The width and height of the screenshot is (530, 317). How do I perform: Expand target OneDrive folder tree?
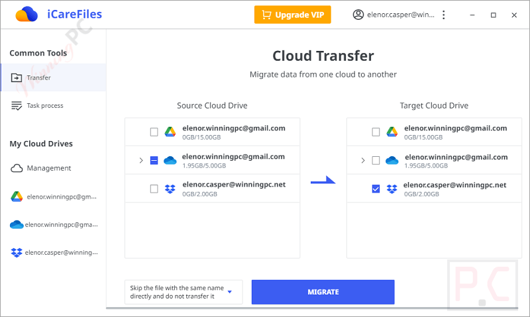[x=362, y=160]
